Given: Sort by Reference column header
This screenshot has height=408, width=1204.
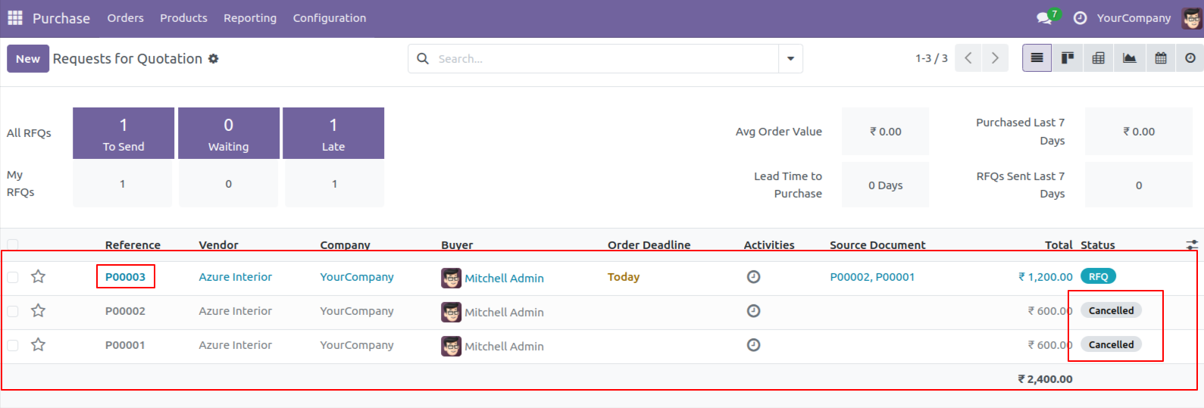Looking at the screenshot, I should coord(133,244).
